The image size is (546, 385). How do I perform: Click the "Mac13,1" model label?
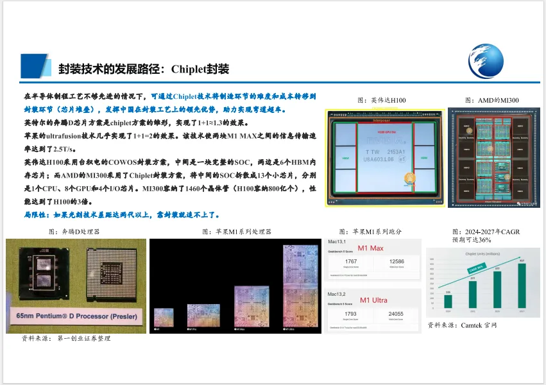(x=337, y=241)
